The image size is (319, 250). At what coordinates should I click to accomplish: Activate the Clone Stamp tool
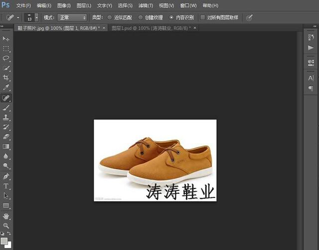click(x=6, y=117)
